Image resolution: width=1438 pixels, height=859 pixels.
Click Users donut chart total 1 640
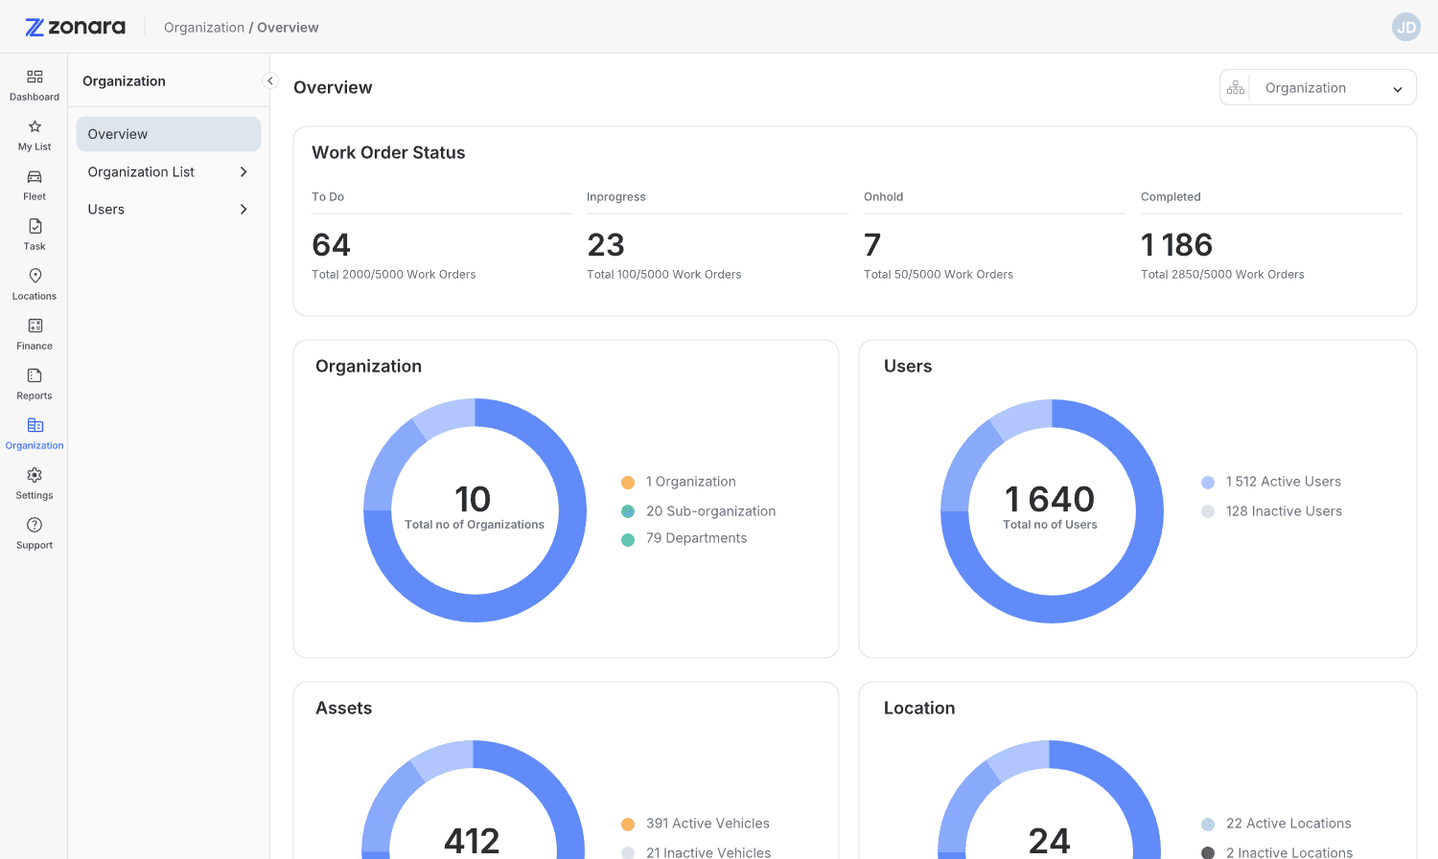[x=1050, y=499]
